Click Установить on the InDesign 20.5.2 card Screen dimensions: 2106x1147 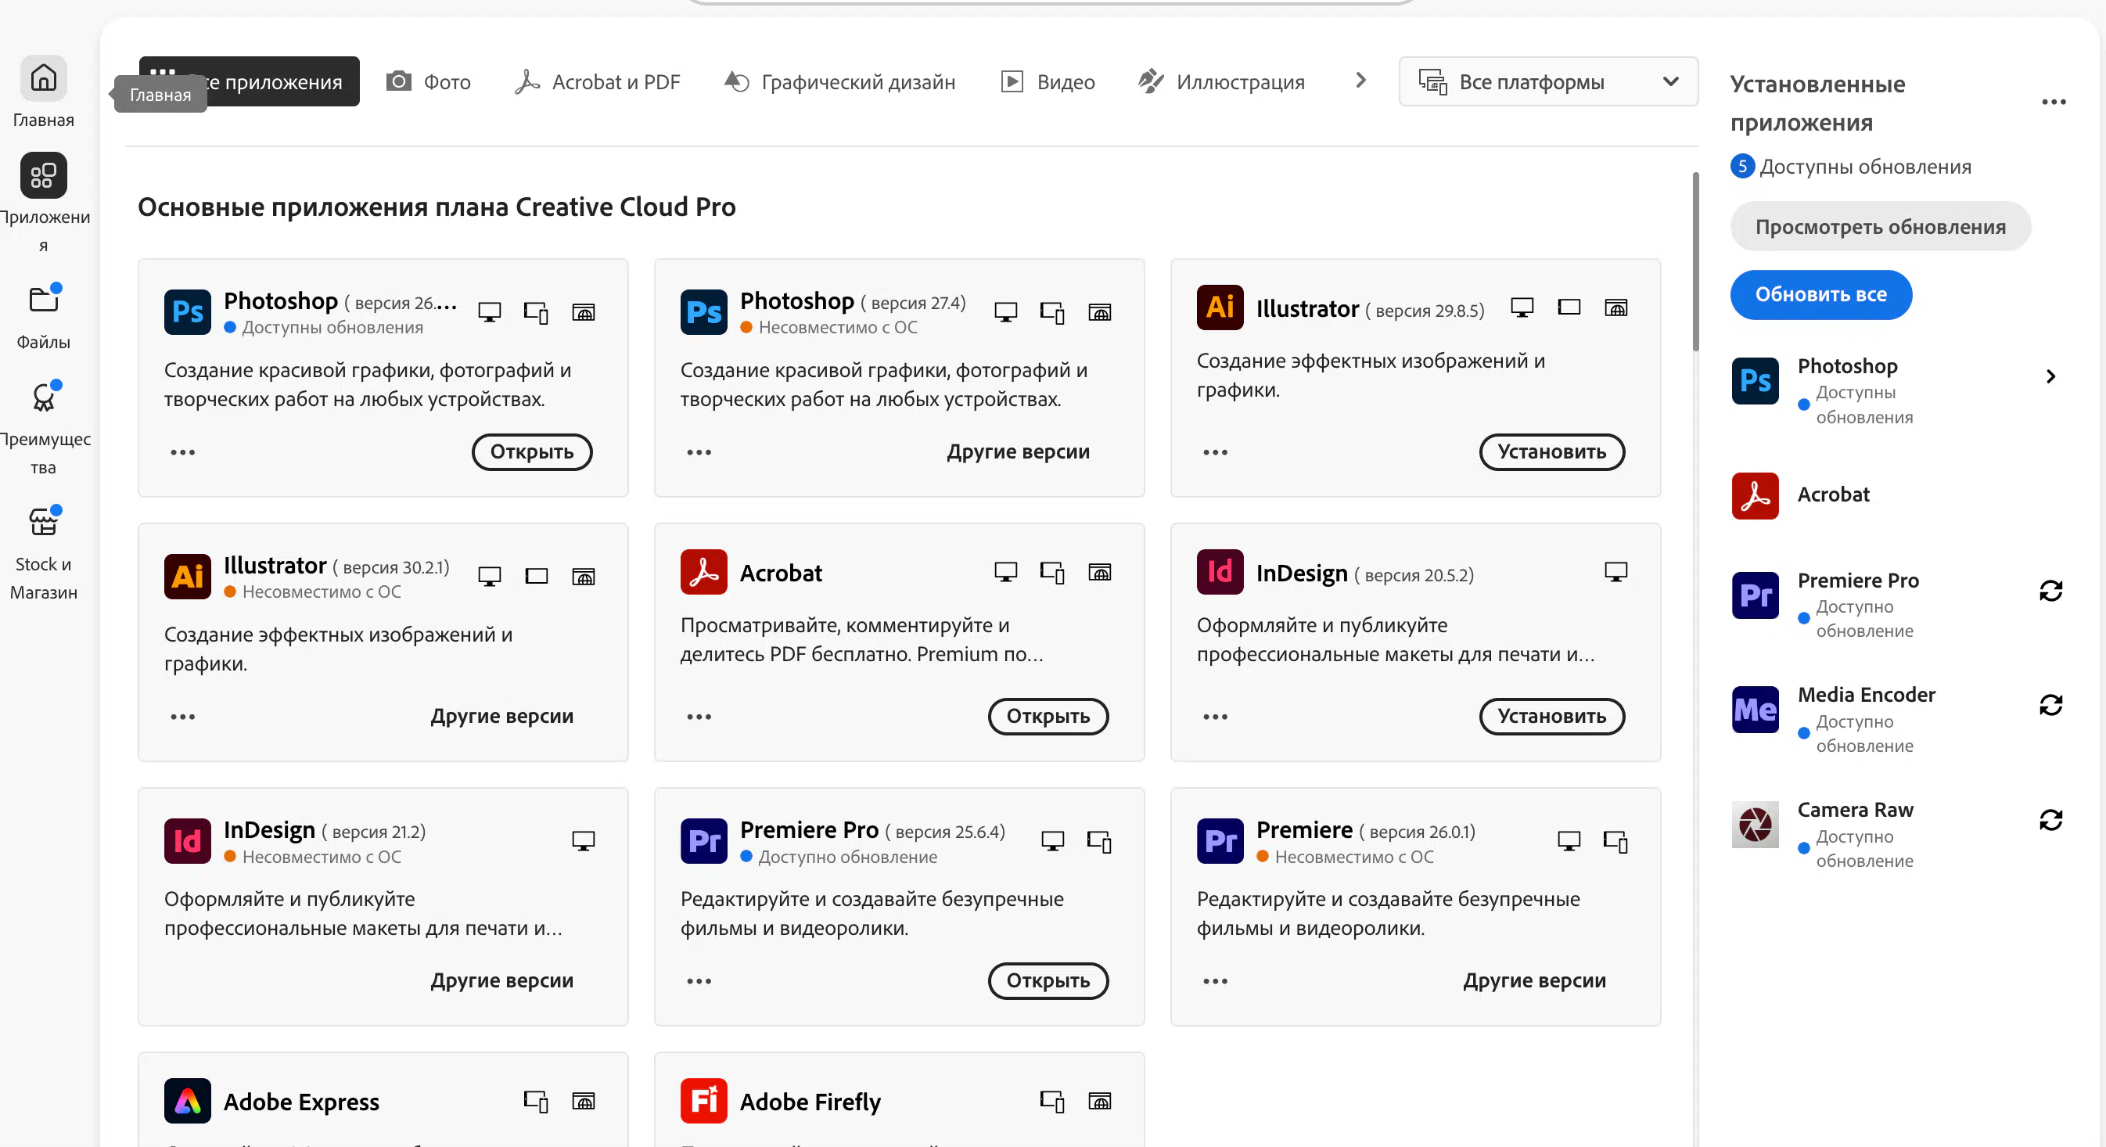click(x=1551, y=717)
